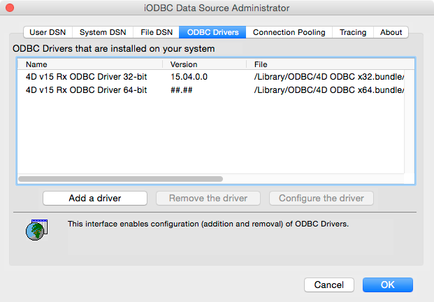Click the Configure the driver button

tap(321, 198)
